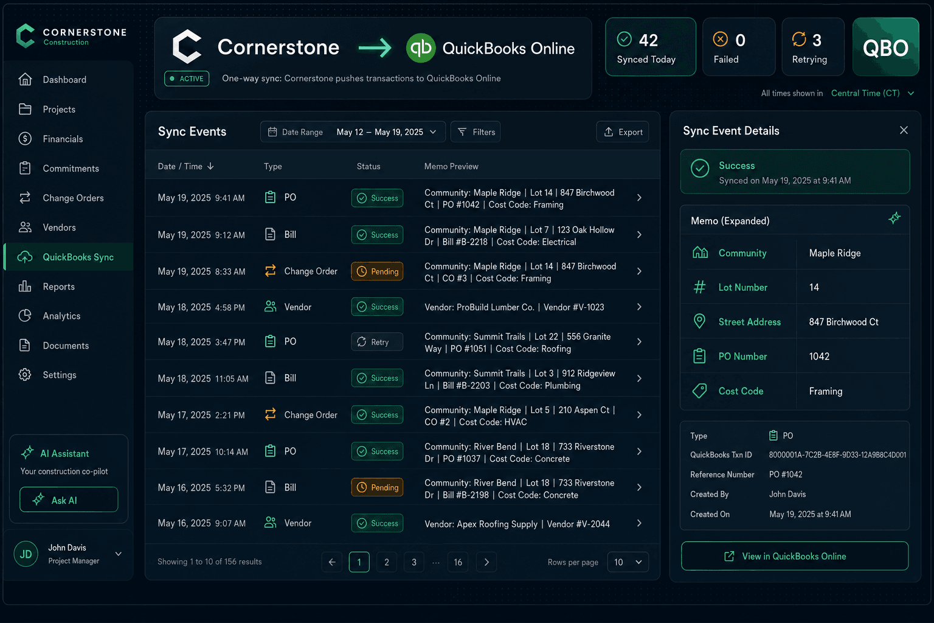Click the Pending badge on Bill #B-2198 row
The image size is (934, 623).
point(377,487)
